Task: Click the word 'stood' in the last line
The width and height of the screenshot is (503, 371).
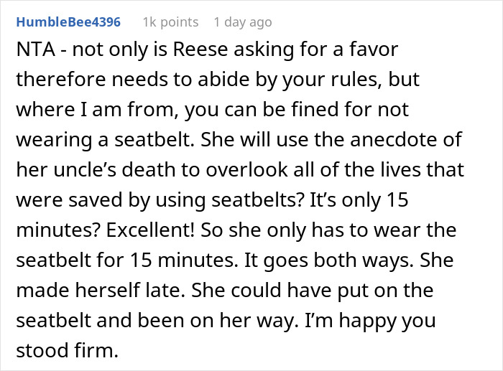Action: coord(42,350)
